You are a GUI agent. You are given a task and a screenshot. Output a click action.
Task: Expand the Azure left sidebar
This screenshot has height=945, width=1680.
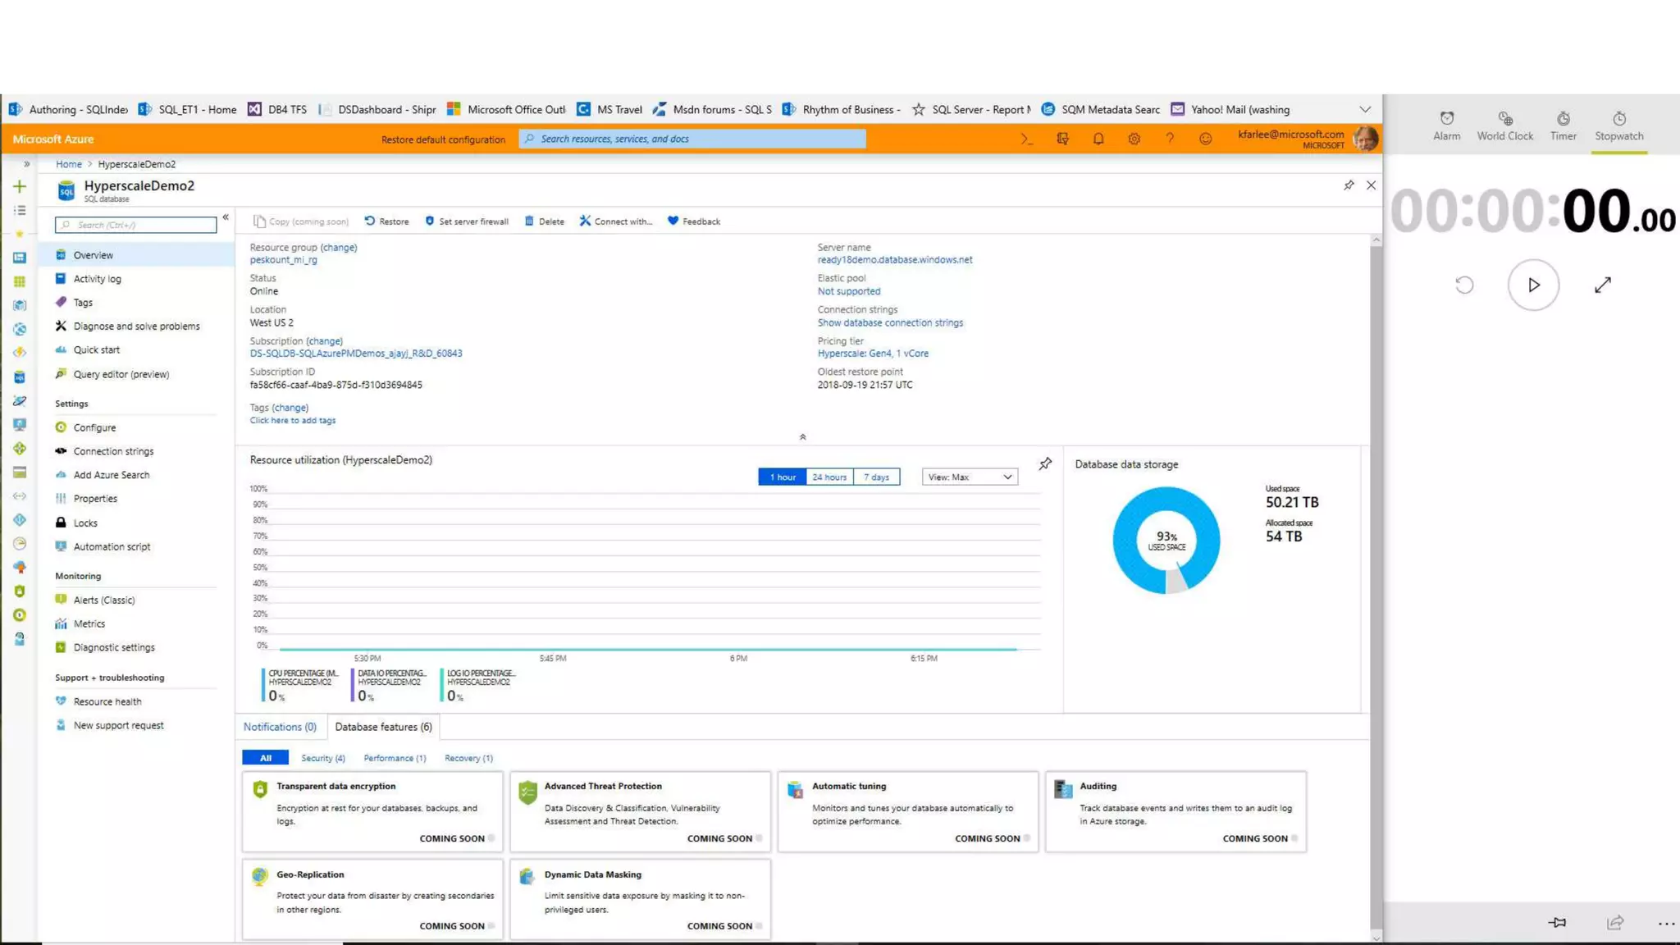pyautogui.click(x=26, y=164)
